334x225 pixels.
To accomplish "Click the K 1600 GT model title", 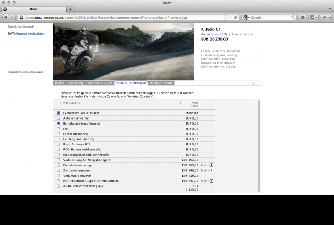I will point(211,29).
